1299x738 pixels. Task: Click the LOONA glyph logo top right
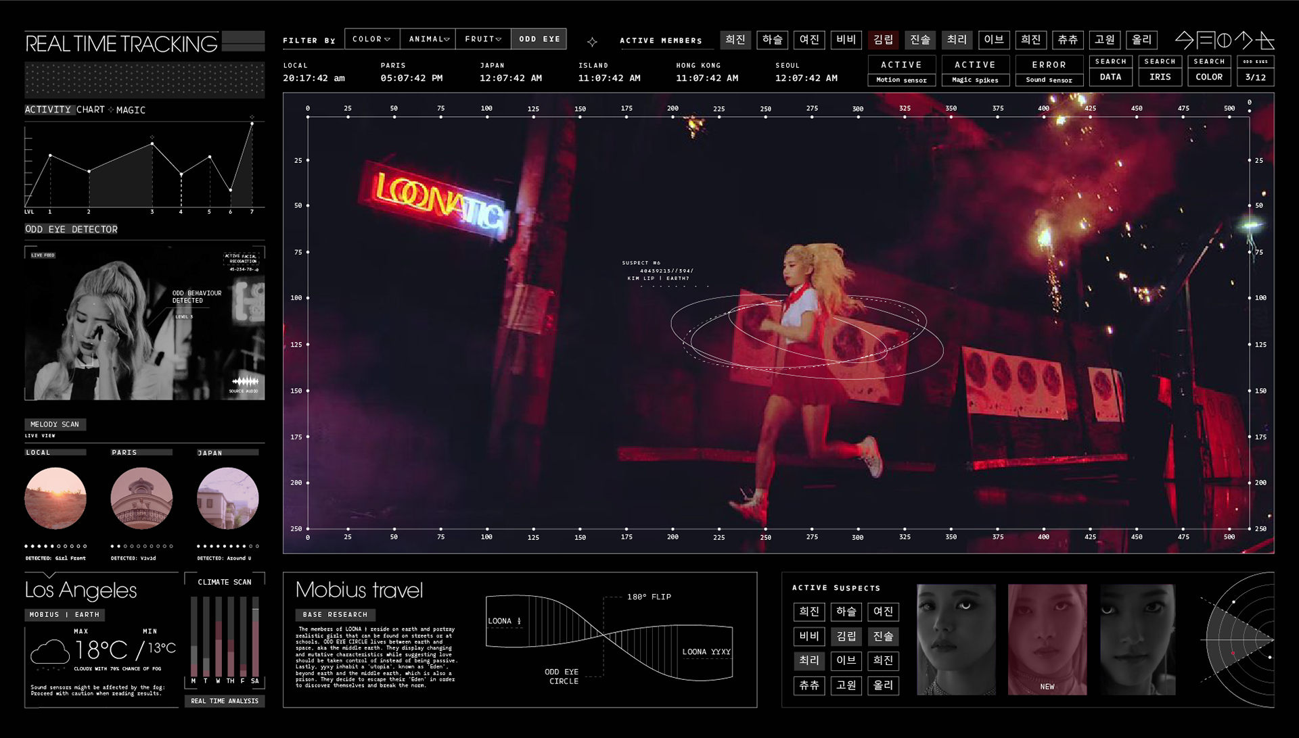pos(1224,41)
